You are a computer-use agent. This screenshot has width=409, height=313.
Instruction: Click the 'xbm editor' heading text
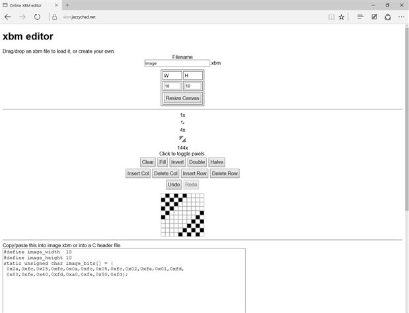[x=28, y=36]
